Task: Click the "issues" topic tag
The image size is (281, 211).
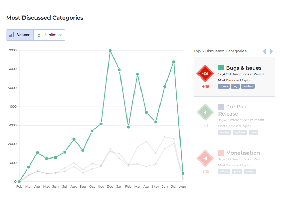Action: (224, 86)
